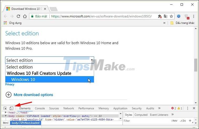Switch to the Audits tab
The width and height of the screenshot is (199, 129).
click(150, 108)
